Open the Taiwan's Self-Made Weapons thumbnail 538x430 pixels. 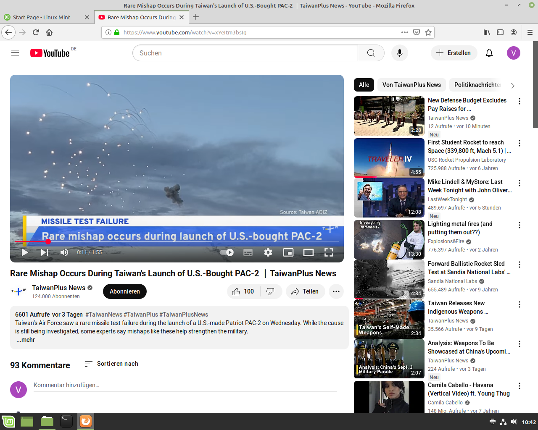click(389, 319)
